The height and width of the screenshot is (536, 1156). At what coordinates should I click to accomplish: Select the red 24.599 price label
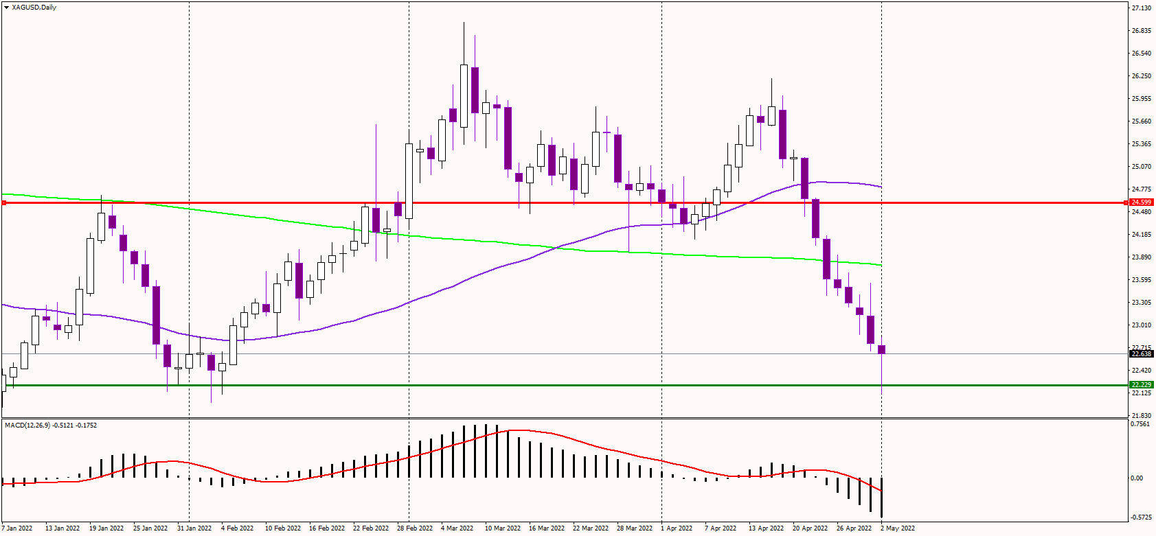(x=1141, y=202)
